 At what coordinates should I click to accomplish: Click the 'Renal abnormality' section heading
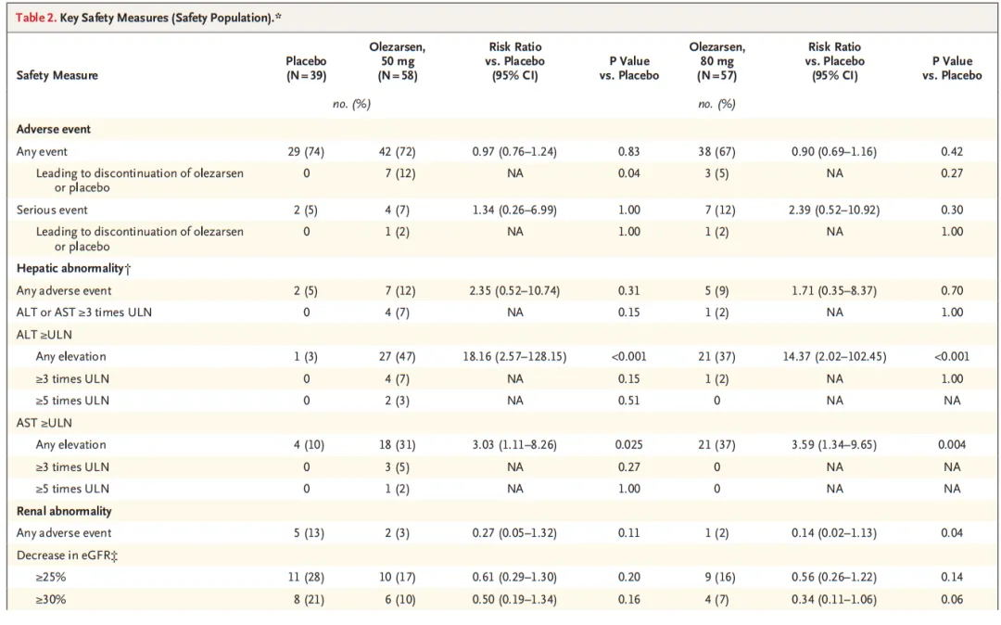pyautogui.click(x=63, y=511)
